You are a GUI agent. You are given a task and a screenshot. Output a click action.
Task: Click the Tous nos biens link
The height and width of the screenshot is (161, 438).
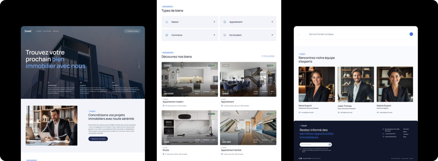(269, 56)
